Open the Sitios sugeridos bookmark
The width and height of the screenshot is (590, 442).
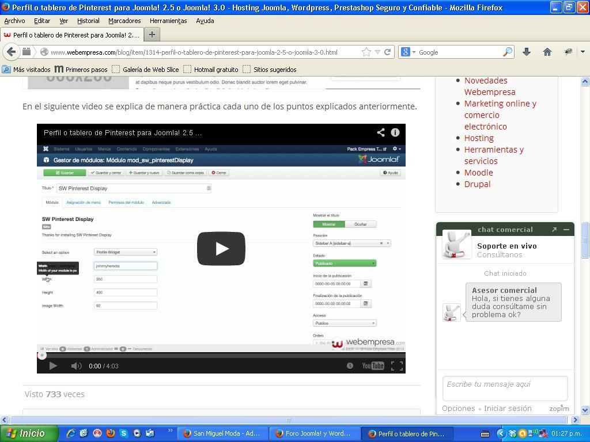(x=270, y=70)
